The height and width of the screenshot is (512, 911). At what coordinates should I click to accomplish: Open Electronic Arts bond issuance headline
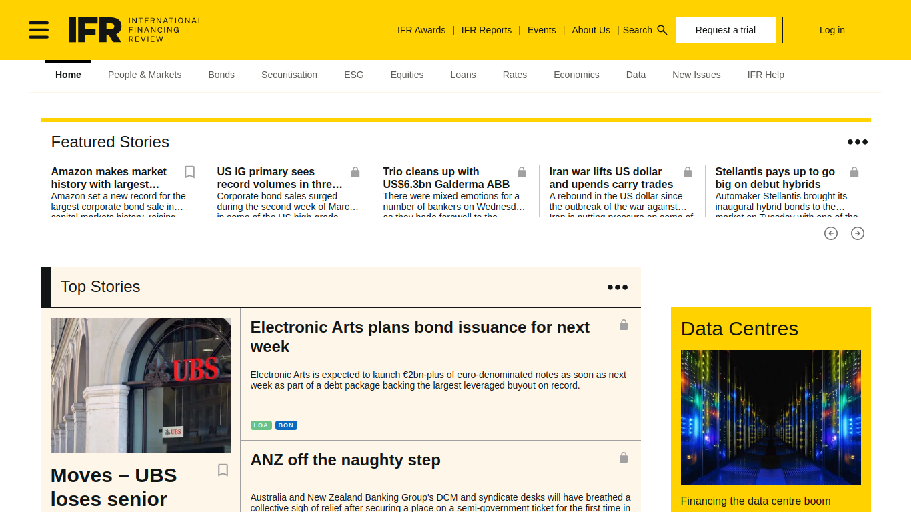click(x=420, y=337)
